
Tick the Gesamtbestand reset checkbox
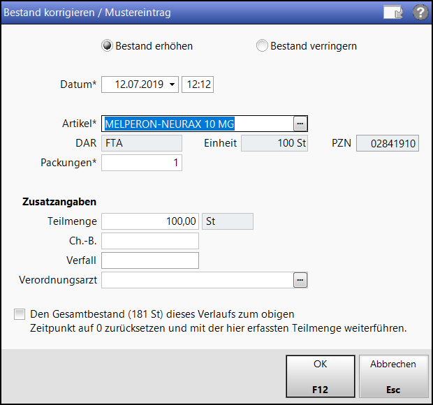pos(20,314)
